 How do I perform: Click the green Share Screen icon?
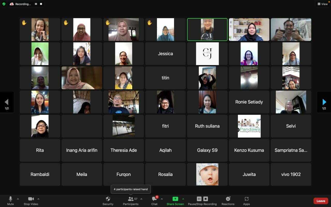click(x=175, y=199)
